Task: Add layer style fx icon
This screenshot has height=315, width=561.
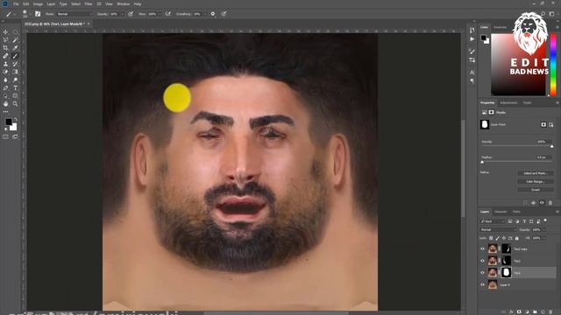Action: [x=511, y=311]
